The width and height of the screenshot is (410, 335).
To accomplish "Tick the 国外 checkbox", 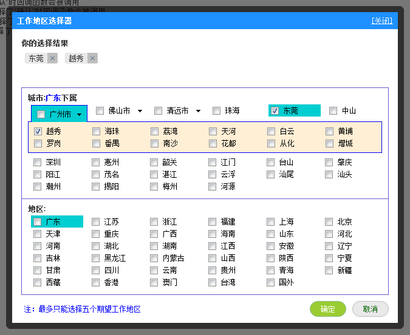I will pyautogui.click(x=270, y=282).
